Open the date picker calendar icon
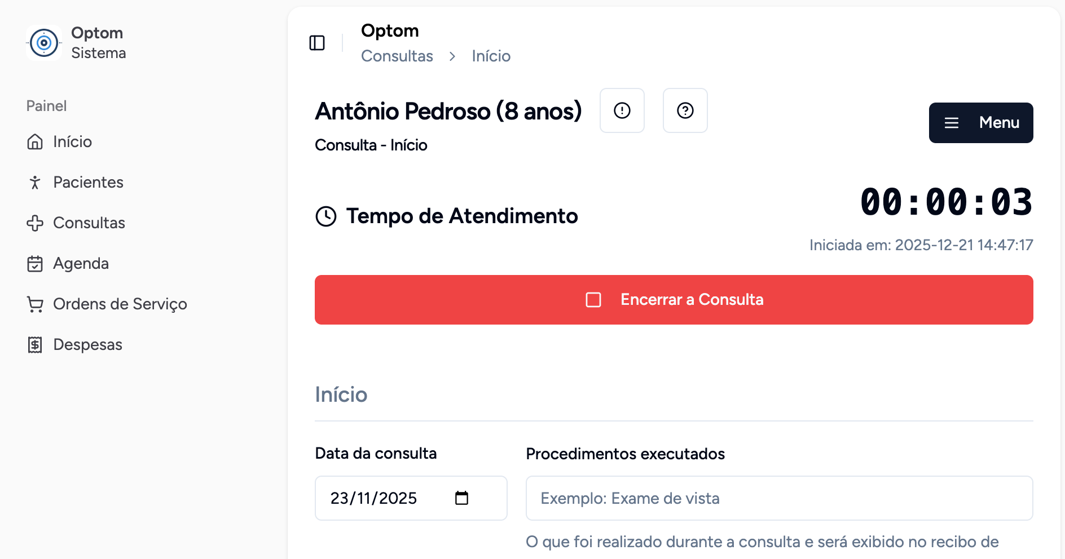 461,498
